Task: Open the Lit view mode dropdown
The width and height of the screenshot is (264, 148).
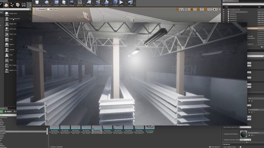Action: coord(50,9)
